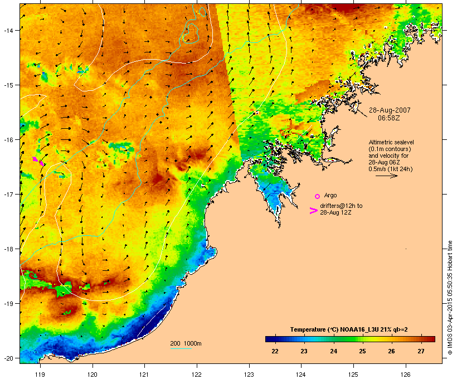Select the date text 28-Aug-2007

(x=390, y=110)
